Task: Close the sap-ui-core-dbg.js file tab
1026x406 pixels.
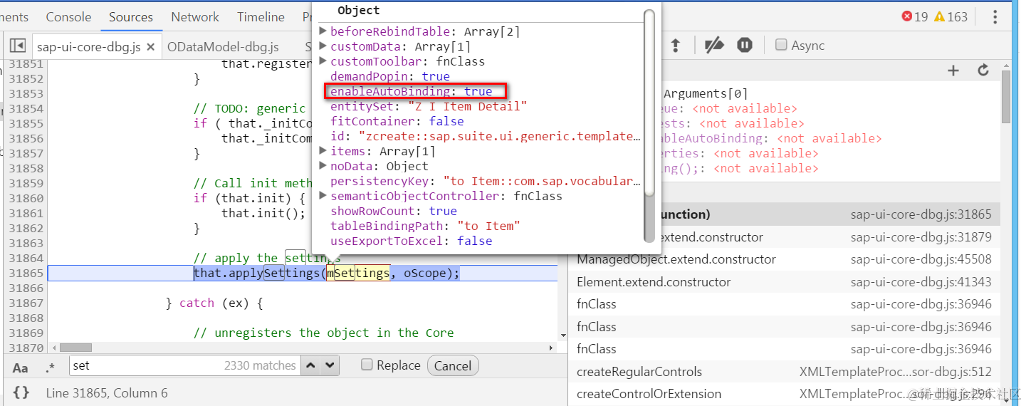Action: pyautogui.click(x=150, y=47)
